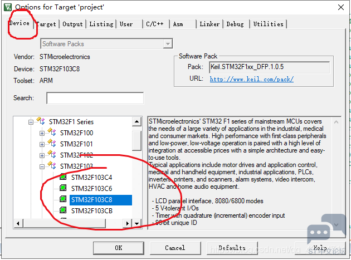Click the STM32F103C6 chip icon
Viewport: 351px width, 260px height.
(63, 188)
